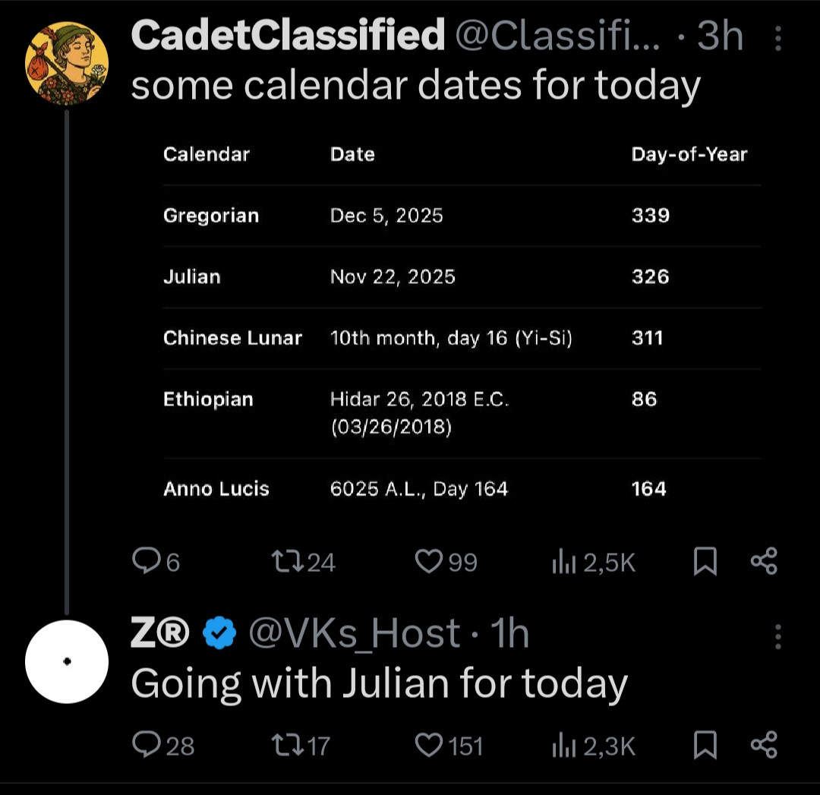
Task: Like Z®'s Going with Julian reply
Action: pyautogui.click(x=429, y=745)
